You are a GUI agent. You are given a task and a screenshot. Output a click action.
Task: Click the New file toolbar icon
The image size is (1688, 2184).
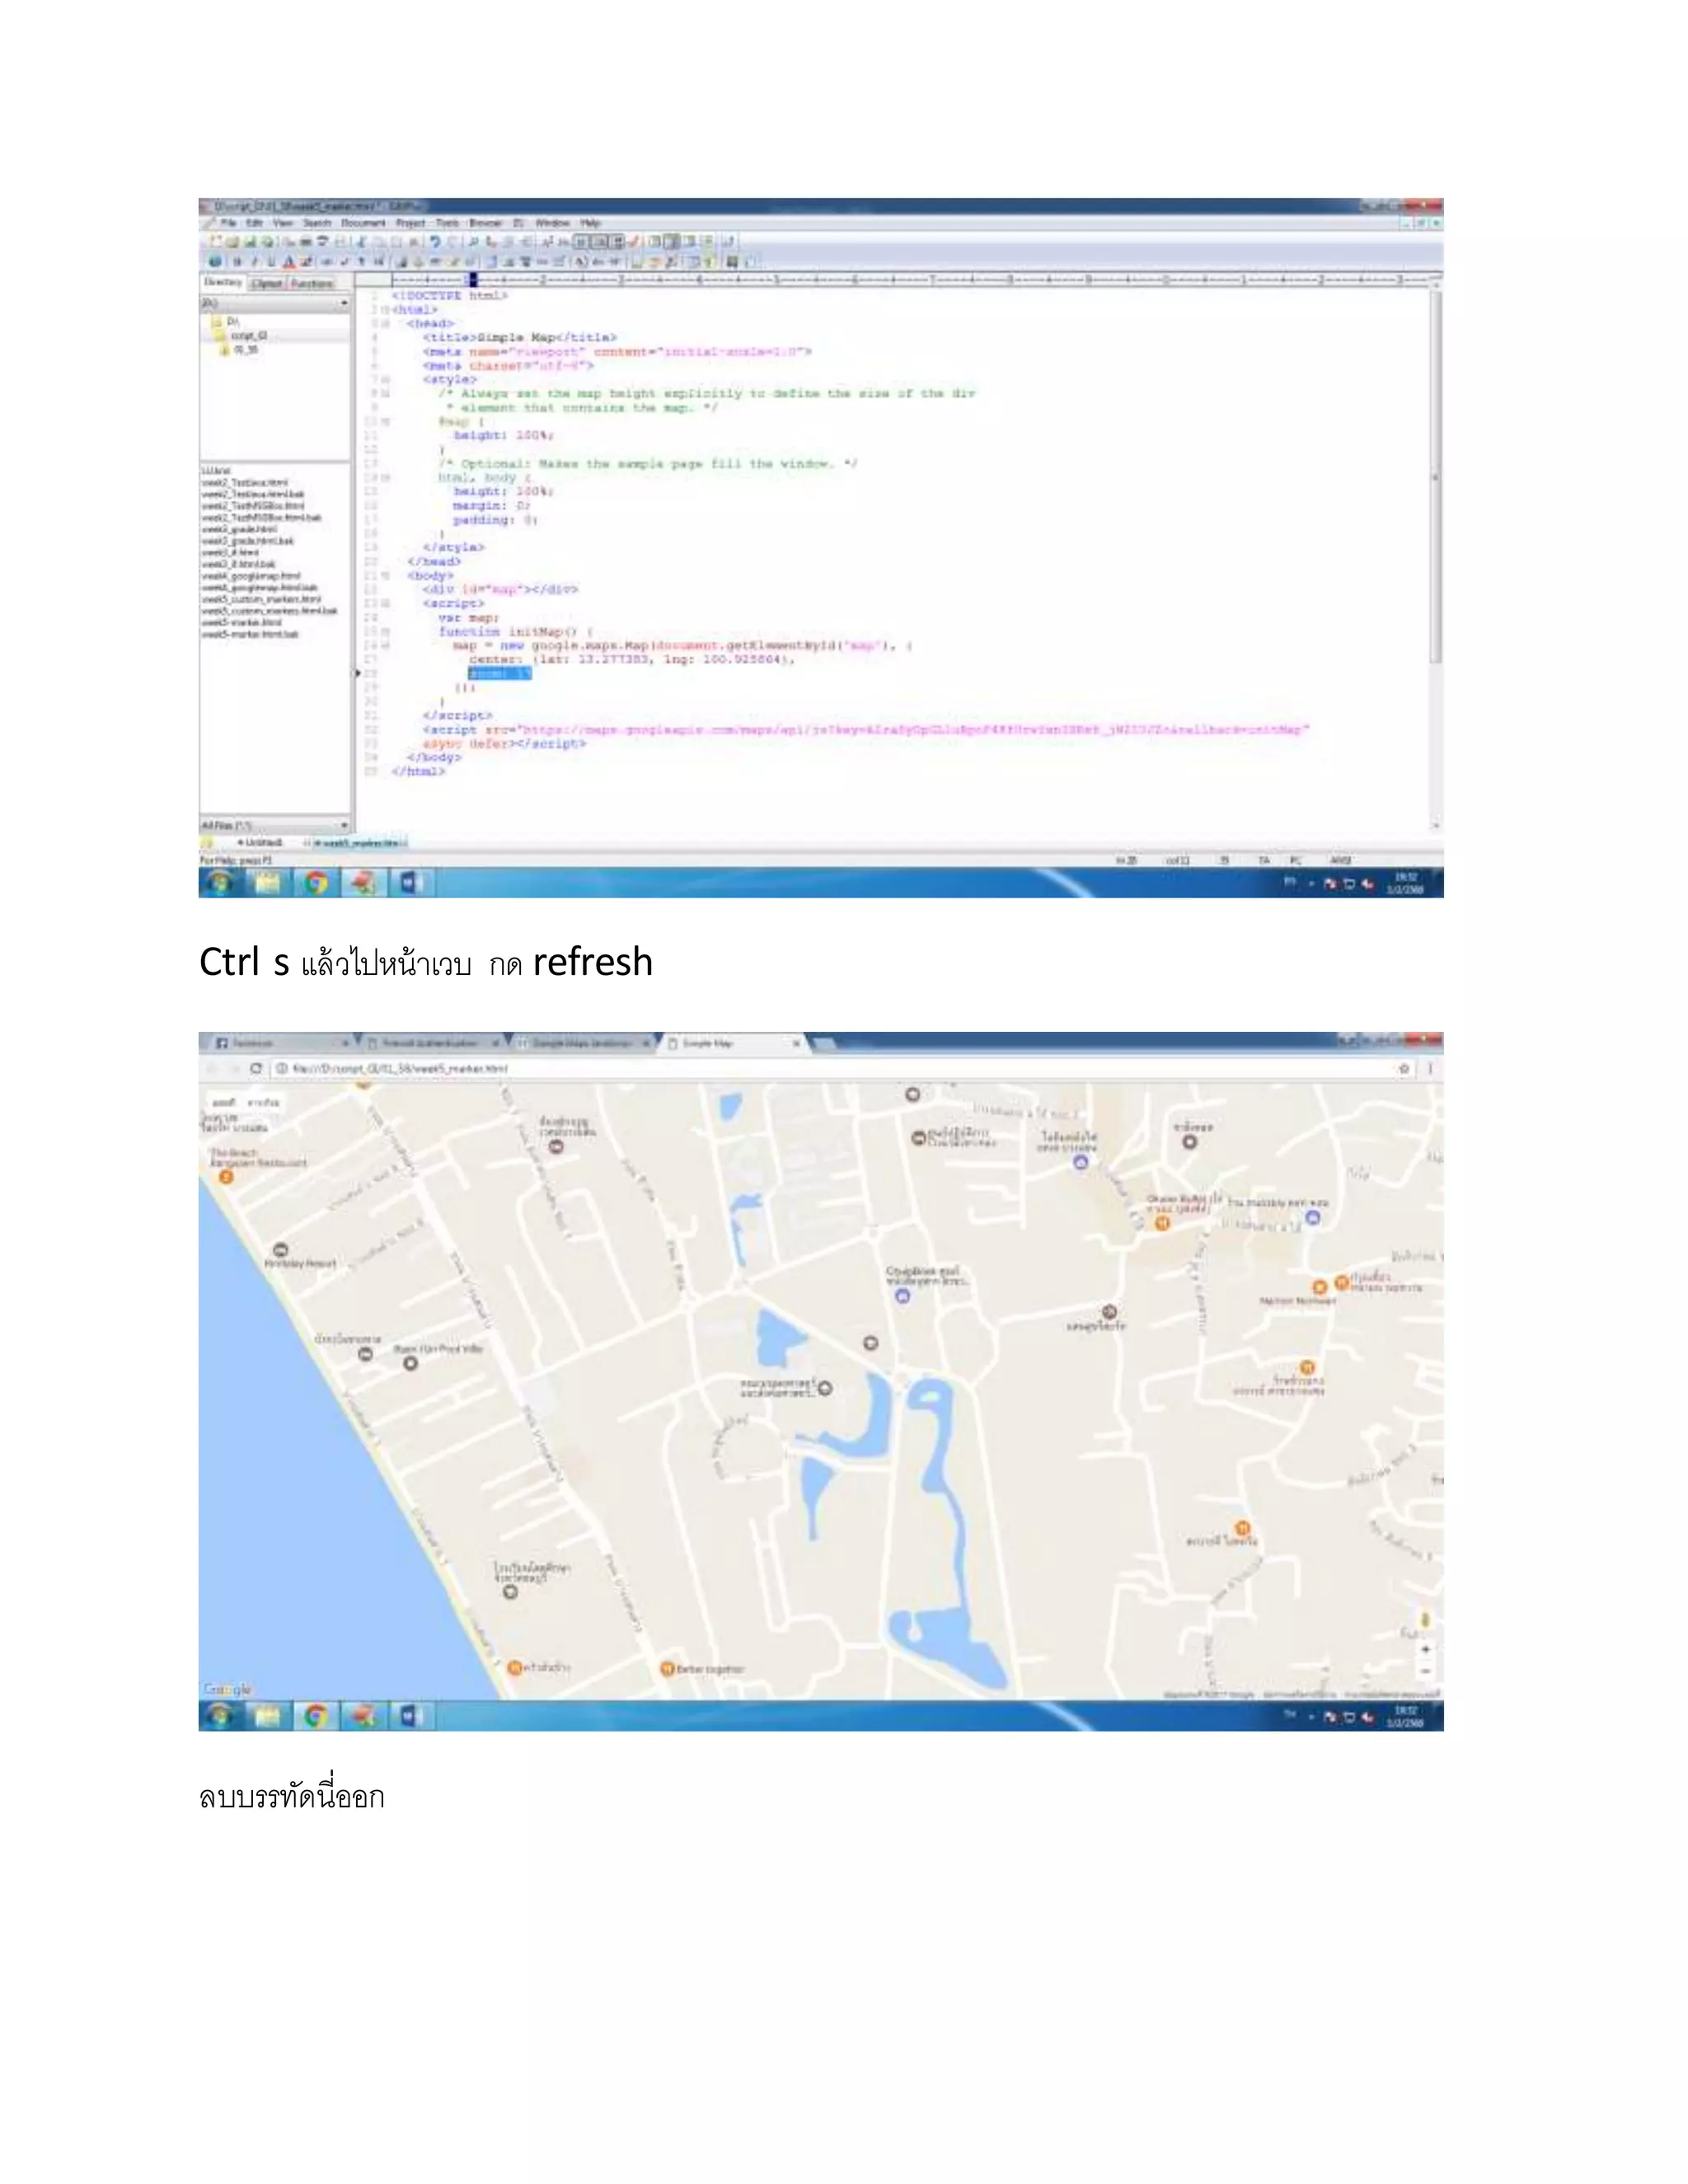pyautogui.click(x=215, y=241)
